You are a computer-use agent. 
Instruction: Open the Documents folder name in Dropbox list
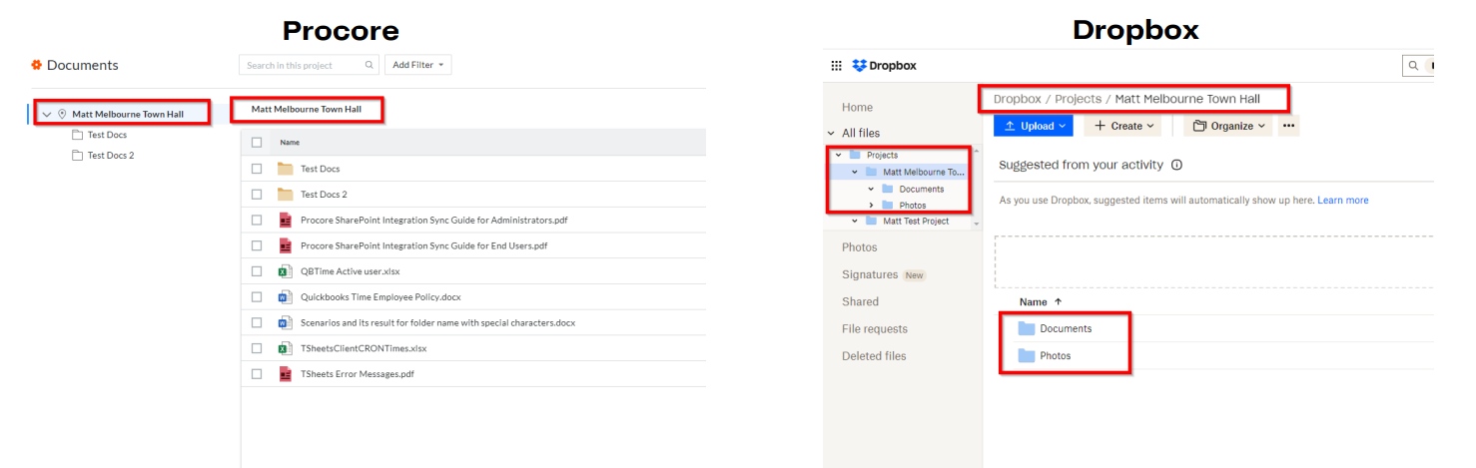point(1066,328)
